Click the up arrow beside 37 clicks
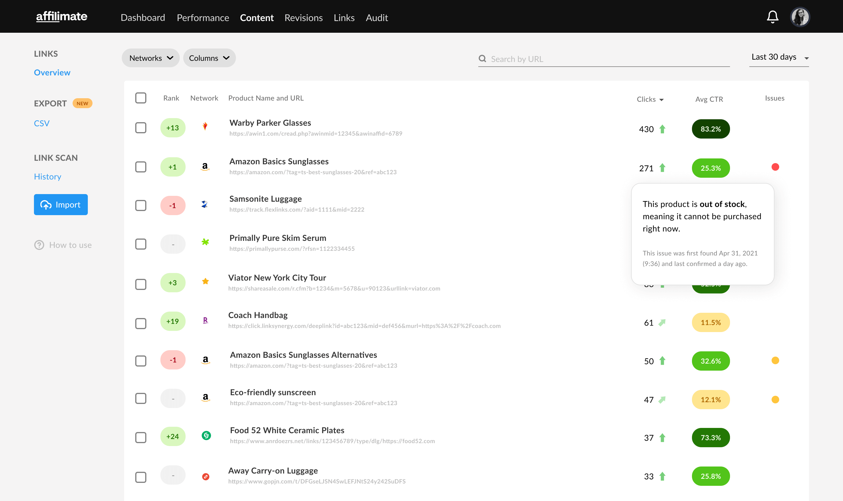Screen dimensions: 843x501 pyautogui.click(x=662, y=438)
